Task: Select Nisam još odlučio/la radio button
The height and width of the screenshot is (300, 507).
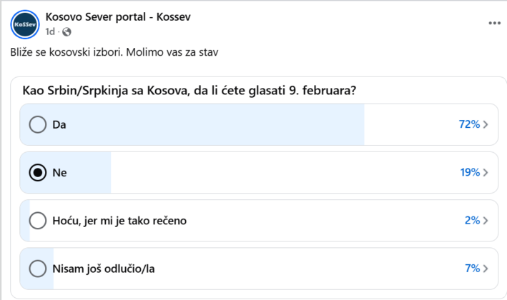Action: click(38, 269)
